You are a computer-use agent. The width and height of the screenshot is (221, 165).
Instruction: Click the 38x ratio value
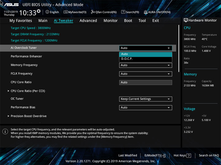(x=186, y=63)
